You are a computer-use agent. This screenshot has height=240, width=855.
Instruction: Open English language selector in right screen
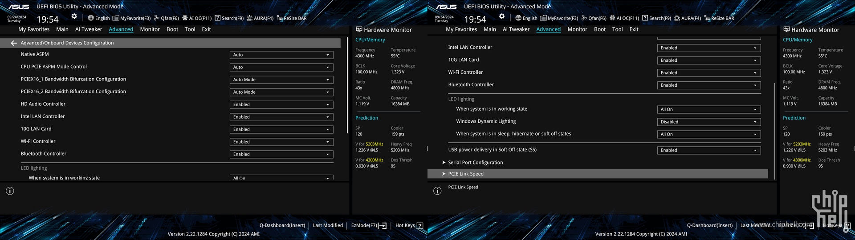click(x=526, y=18)
